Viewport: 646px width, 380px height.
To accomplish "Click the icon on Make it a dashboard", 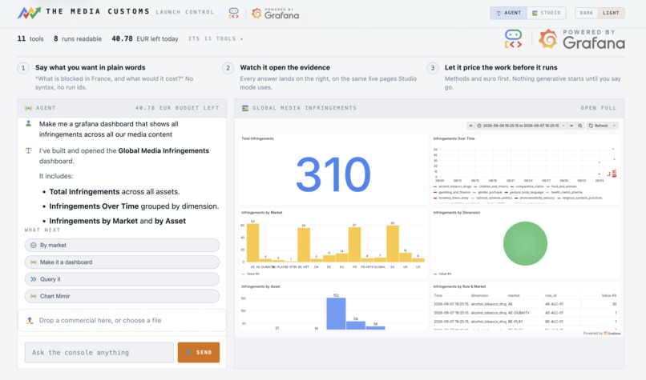I will [x=34, y=262].
